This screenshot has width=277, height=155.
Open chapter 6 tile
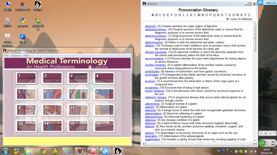(x=52, y=94)
